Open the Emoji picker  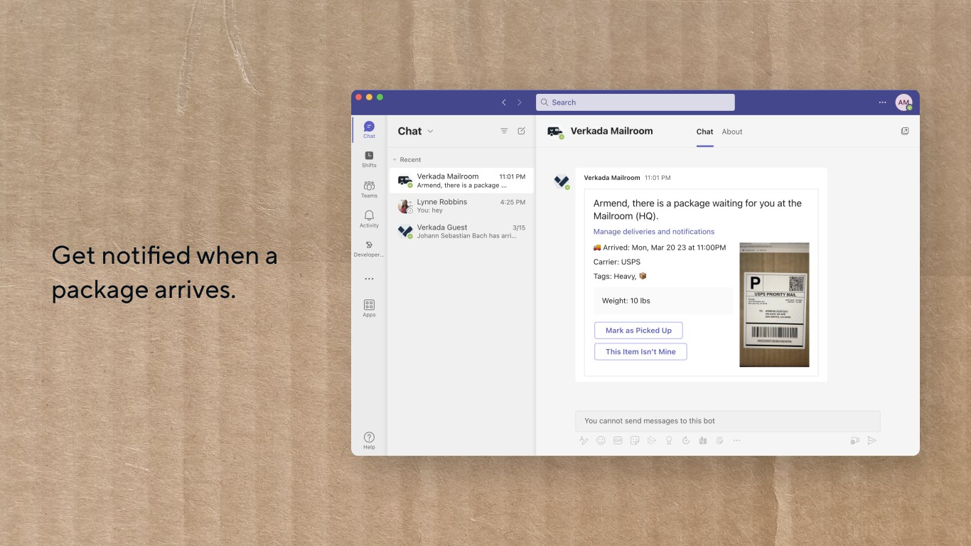point(601,441)
